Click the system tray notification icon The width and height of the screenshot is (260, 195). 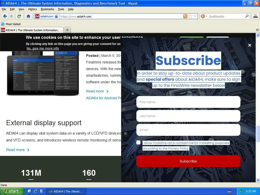click(241, 191)
